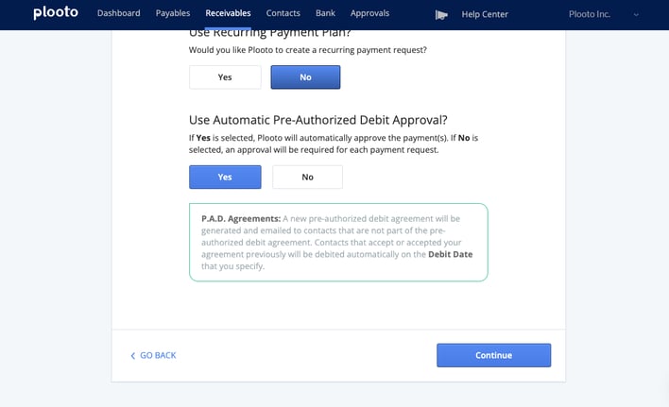
Task: Visit the Help Center link
Action: point(485,14)
